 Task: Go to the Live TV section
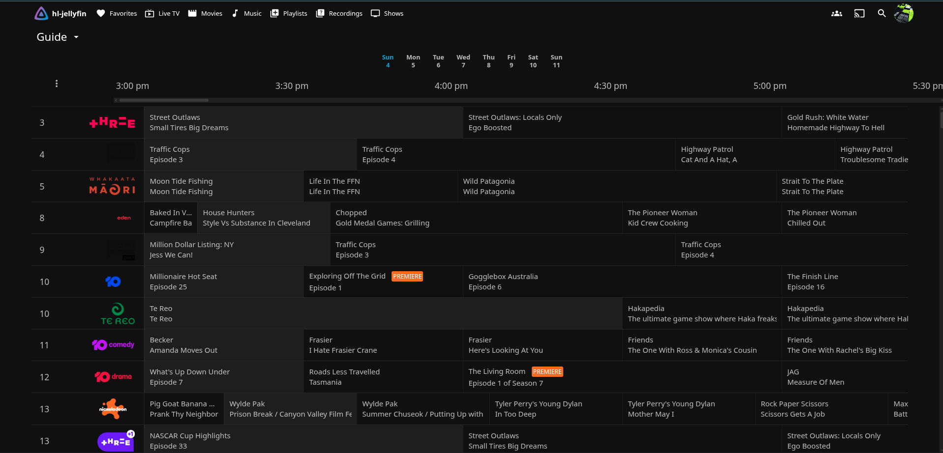pos(162,13)
